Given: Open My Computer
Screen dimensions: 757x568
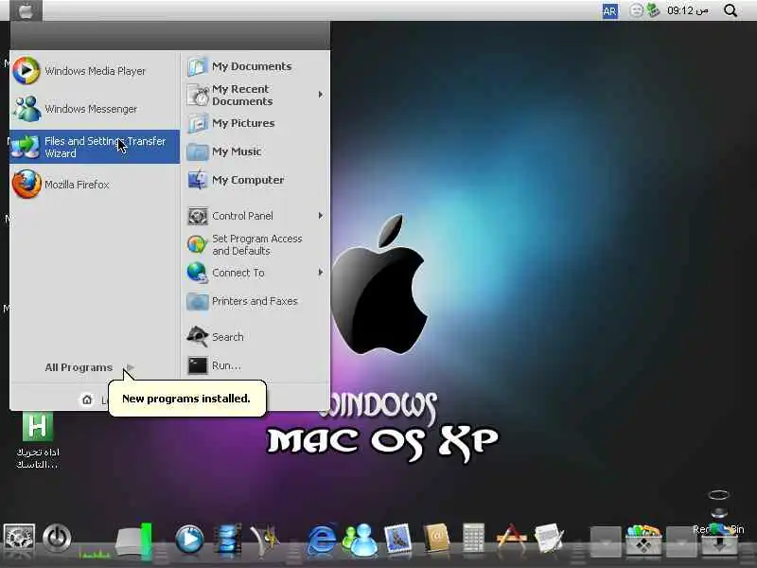Looking at the screenshot, I should (255, 180).
